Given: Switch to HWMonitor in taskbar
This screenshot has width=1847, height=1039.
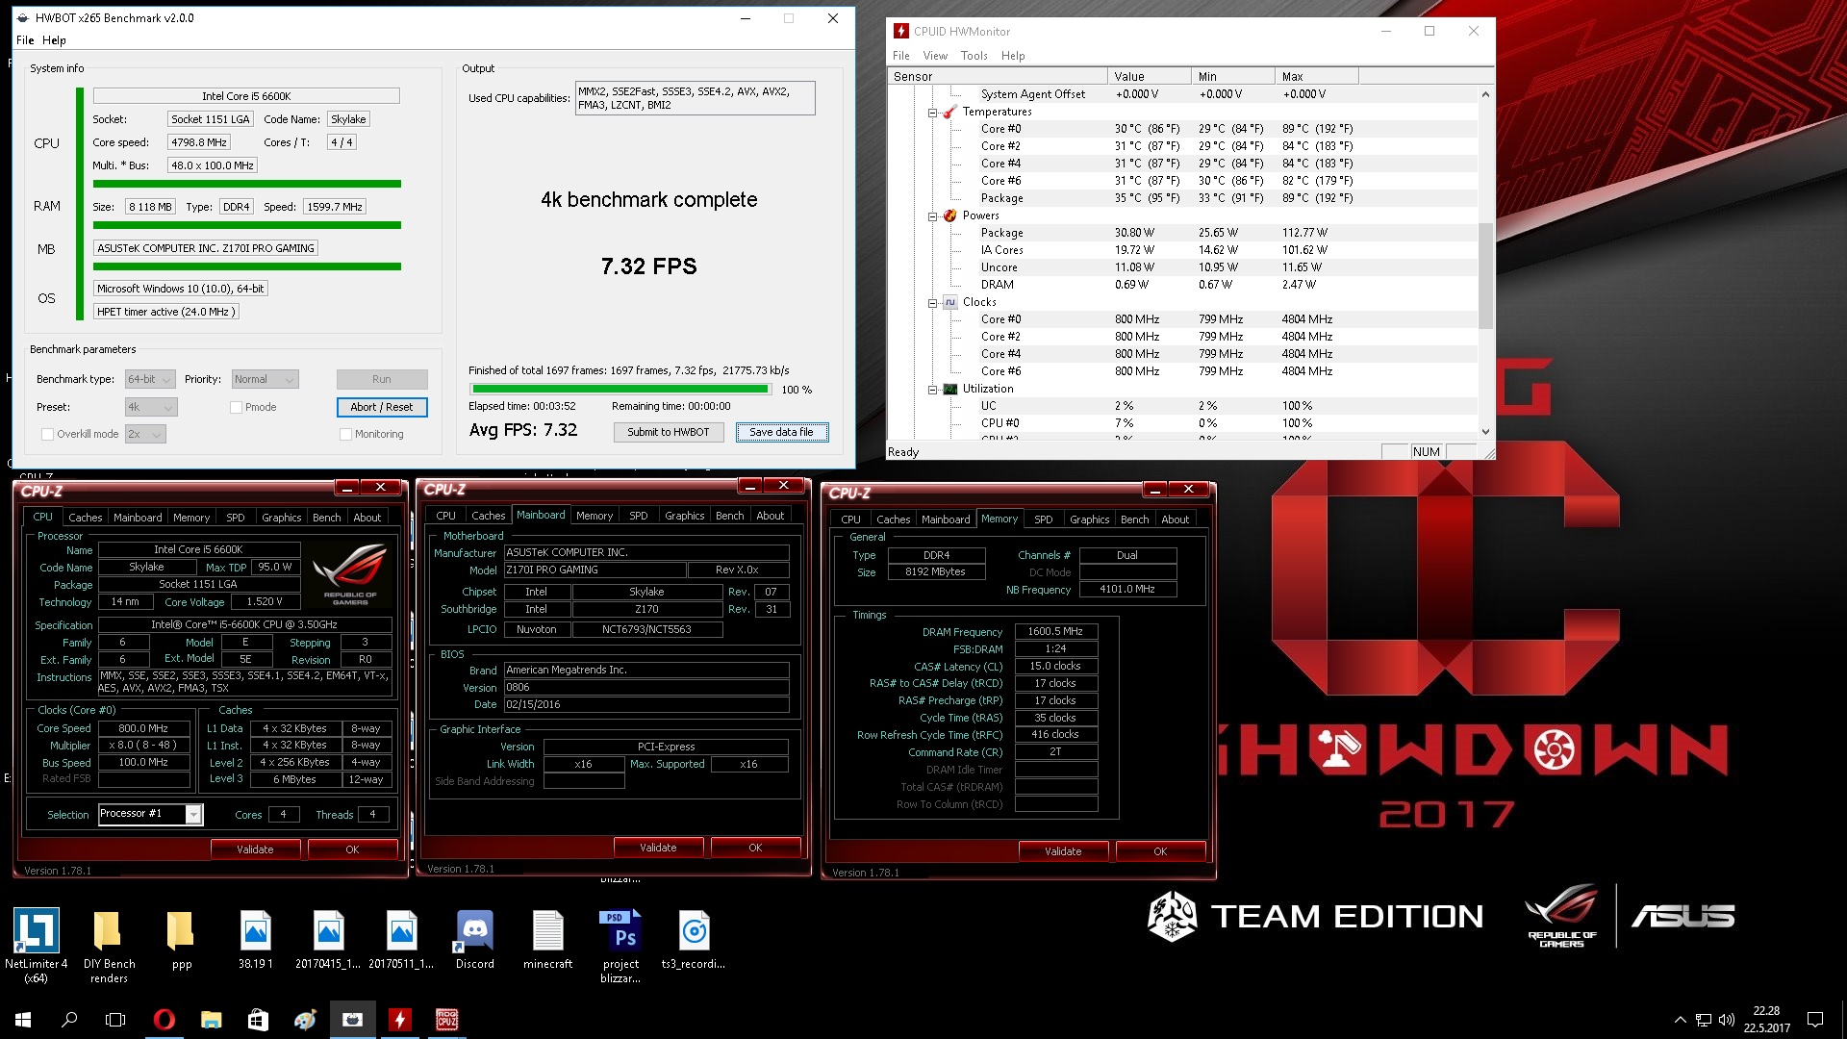Looking at the screenshot, I should click(399, 1020).
